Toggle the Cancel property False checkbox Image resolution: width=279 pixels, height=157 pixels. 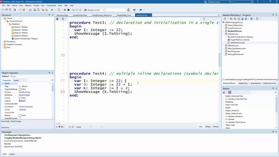[x=20, y=98]
